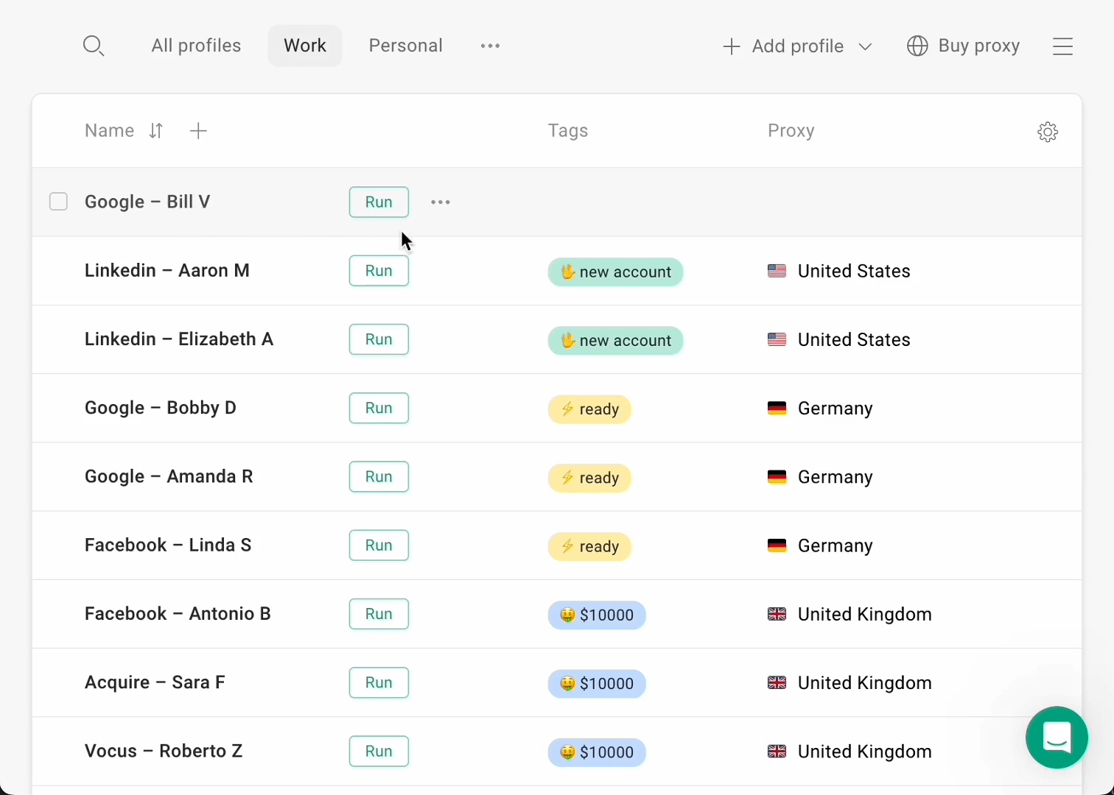Viewport: 1114px width, 795px height.
Task: Run the Linkedin – Aaron M profile
Action: tap(379, 270)
